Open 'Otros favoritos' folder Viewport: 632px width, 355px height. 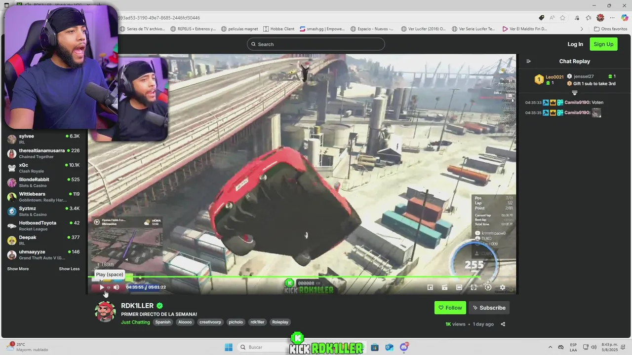[611, 29]
